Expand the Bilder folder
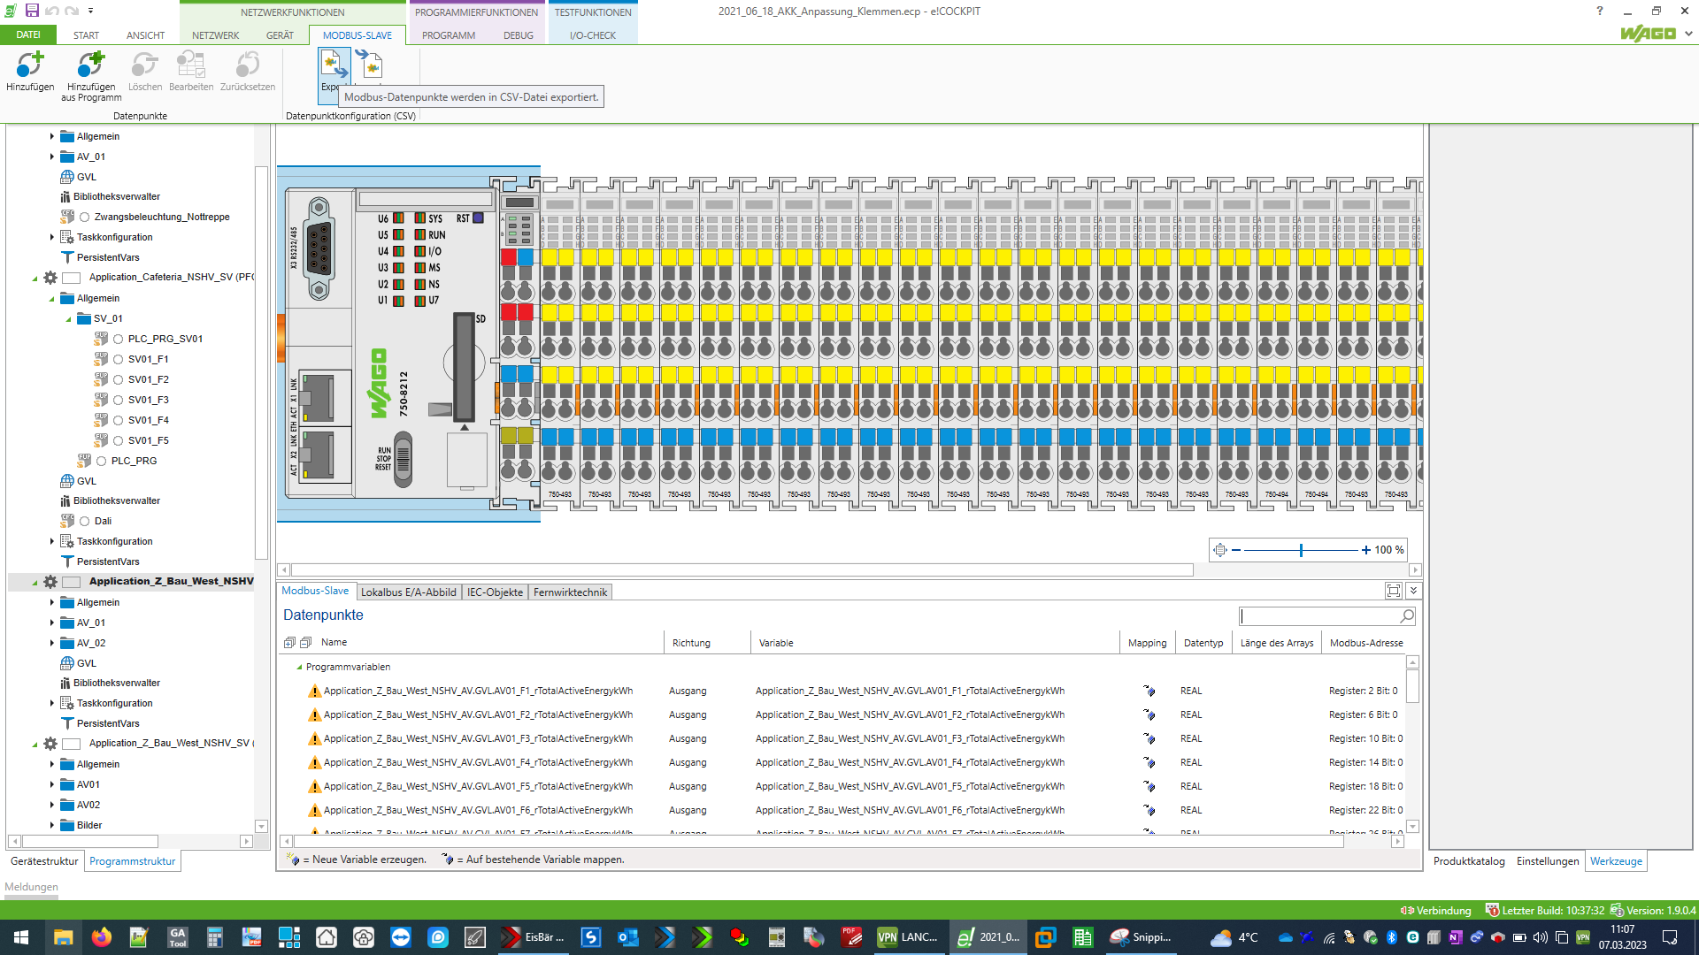 coord(51,825)
